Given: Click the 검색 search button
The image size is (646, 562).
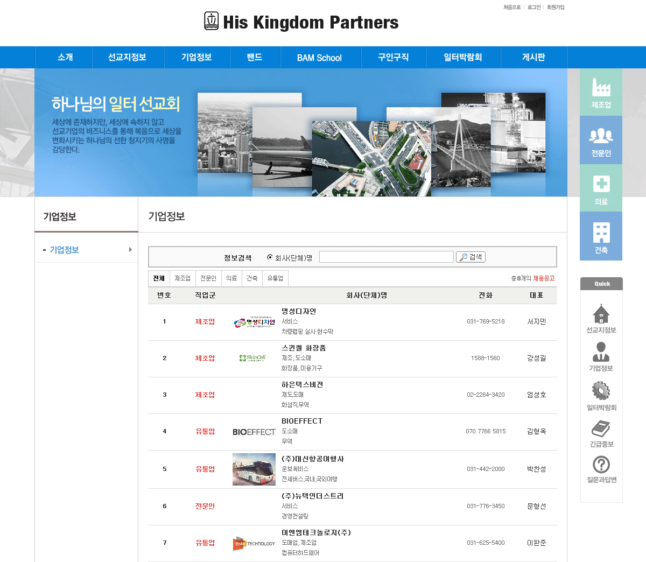Looking at the screenshot, I should click(471, 257).
